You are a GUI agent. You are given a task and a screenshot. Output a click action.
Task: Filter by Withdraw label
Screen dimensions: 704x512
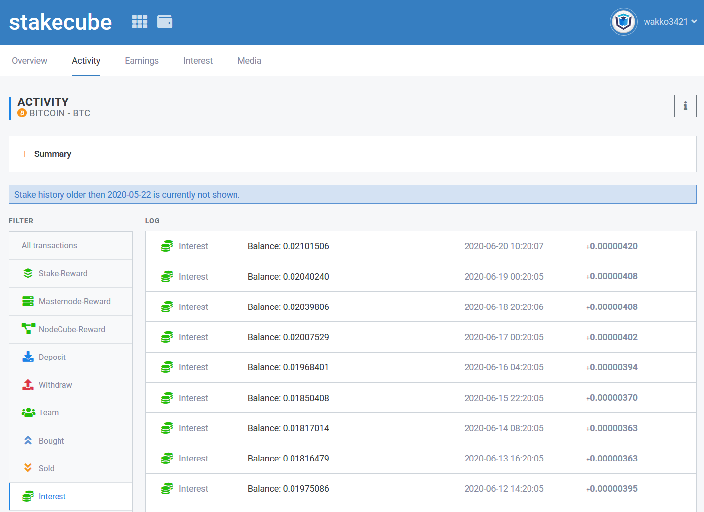(x=56, y=385)
